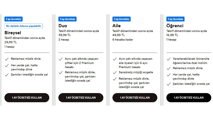The width and height of the screenshot is (213, 120).
Task: Click checkmark beside 'Her yerde çal' in Bireysel
Action: click(7, 66)
